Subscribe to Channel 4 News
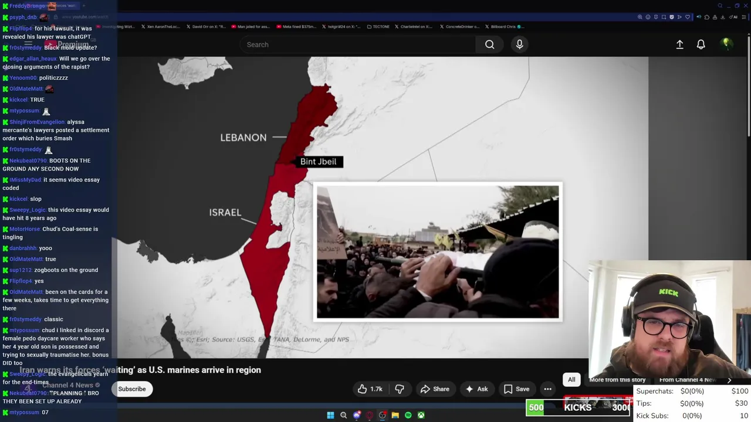The height and width of the screenshot is (422, 751). (x=132, y=389)
